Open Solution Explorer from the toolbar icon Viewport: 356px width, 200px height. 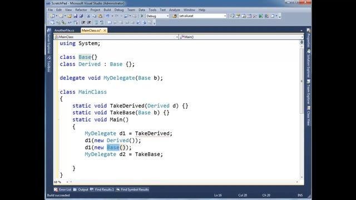233,16
